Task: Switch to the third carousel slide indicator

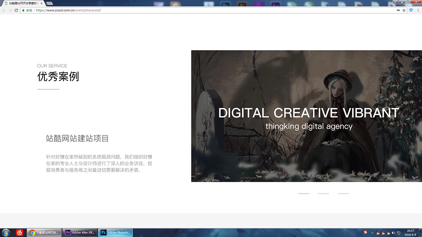Action: pyautogui.click(x=343, y=194)
